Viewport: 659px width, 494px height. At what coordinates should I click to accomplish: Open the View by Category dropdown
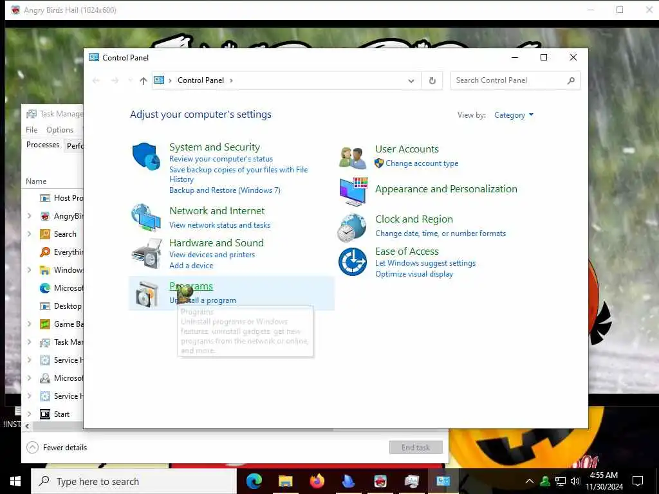coord(514,115)
